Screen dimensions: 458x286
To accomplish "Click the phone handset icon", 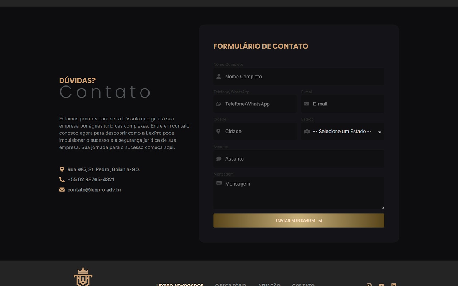I will (x=62, y=179).
